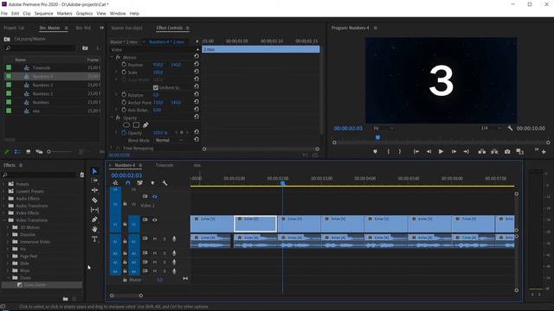The height and width of the screenshot is (311, 554).
Task: Toggle animation stopwatch for Rotation
Action: (x=124, y=94)
